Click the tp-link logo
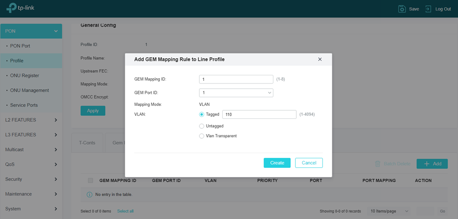This screenshot has height=219, width=458. 23,9
